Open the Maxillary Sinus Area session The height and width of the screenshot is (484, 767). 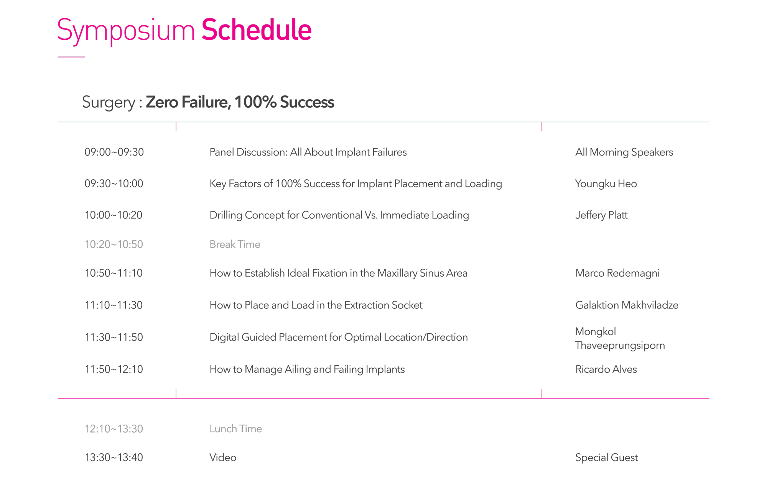338,273
